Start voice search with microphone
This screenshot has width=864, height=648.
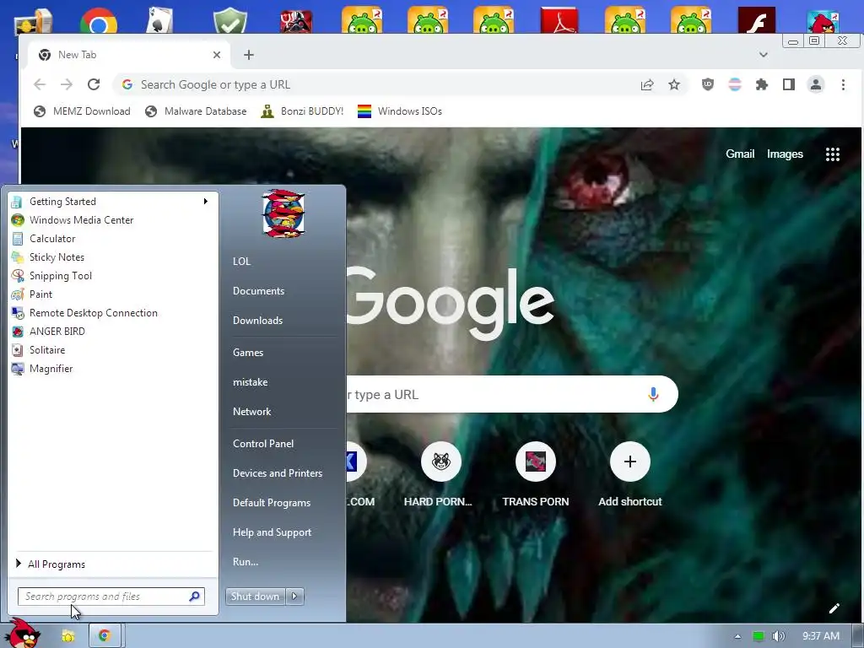653,394
